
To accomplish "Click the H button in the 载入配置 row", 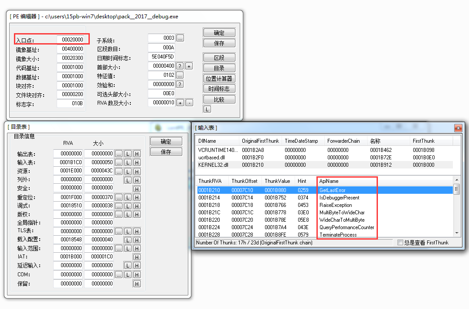I will (137, 240).
